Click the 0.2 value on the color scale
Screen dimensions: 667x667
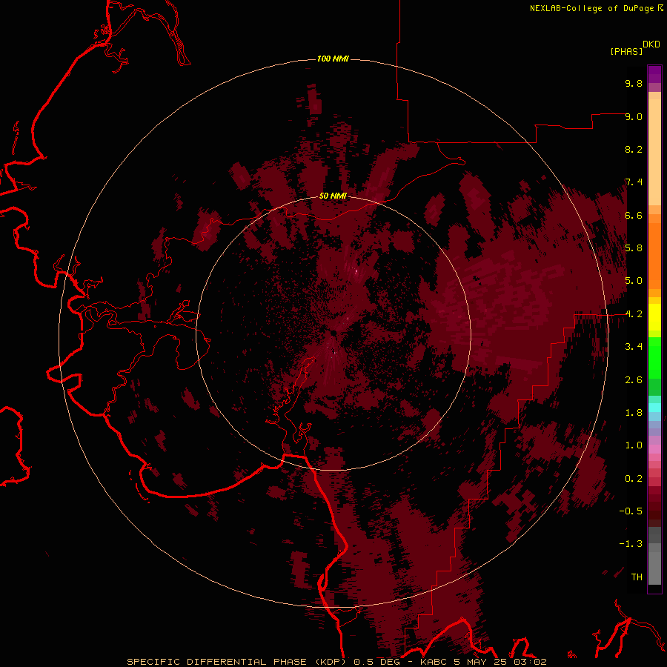click(x=634, y=479)
